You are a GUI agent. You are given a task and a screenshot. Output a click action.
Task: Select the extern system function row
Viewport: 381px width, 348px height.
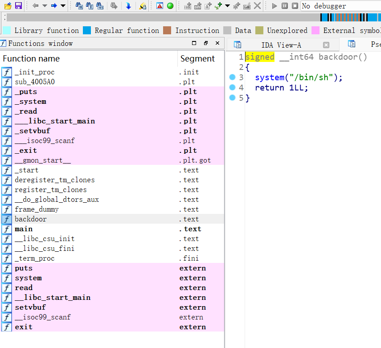tap(112, 278)
